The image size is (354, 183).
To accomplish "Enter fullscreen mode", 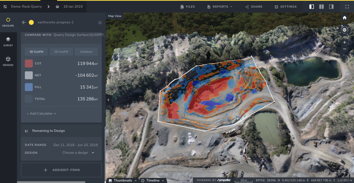I will [x=347, y=7].
